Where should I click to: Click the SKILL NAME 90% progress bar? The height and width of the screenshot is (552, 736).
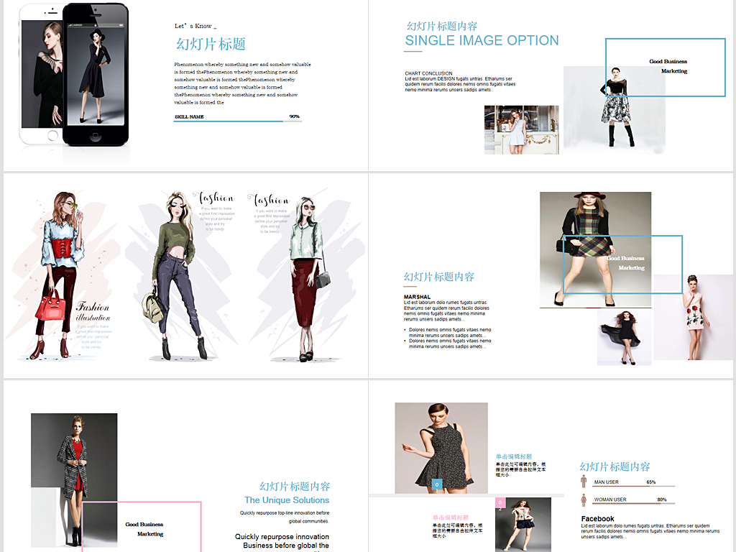237,121
